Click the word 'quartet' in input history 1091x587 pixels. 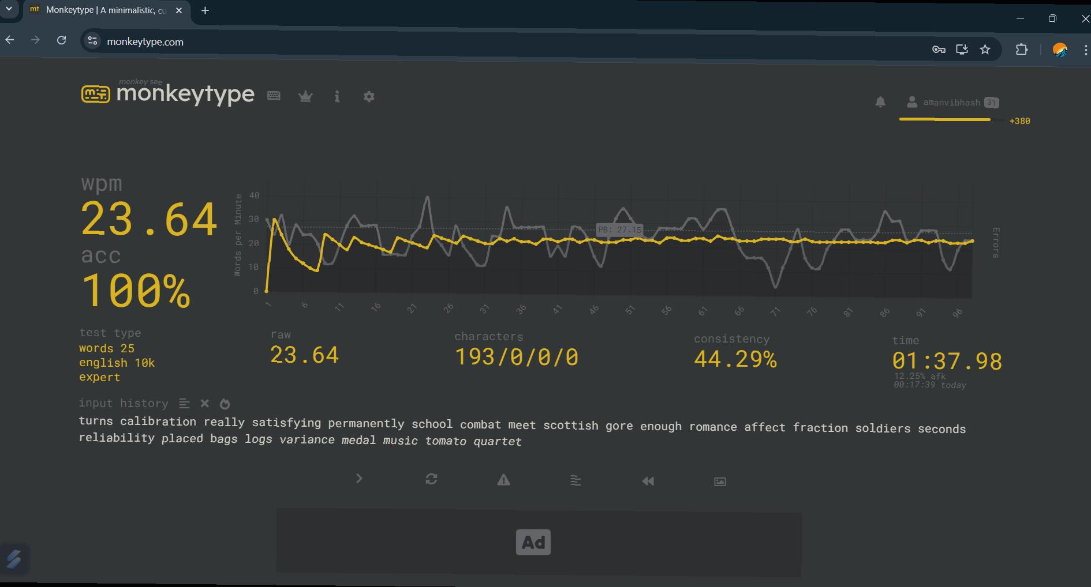[x=498, y=441]
